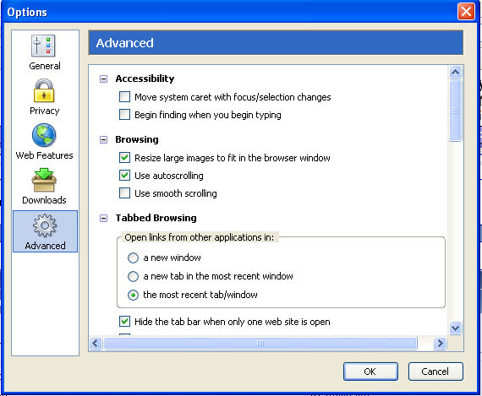
Task: Click the Cancel button
Action: (x=435, y=372)
